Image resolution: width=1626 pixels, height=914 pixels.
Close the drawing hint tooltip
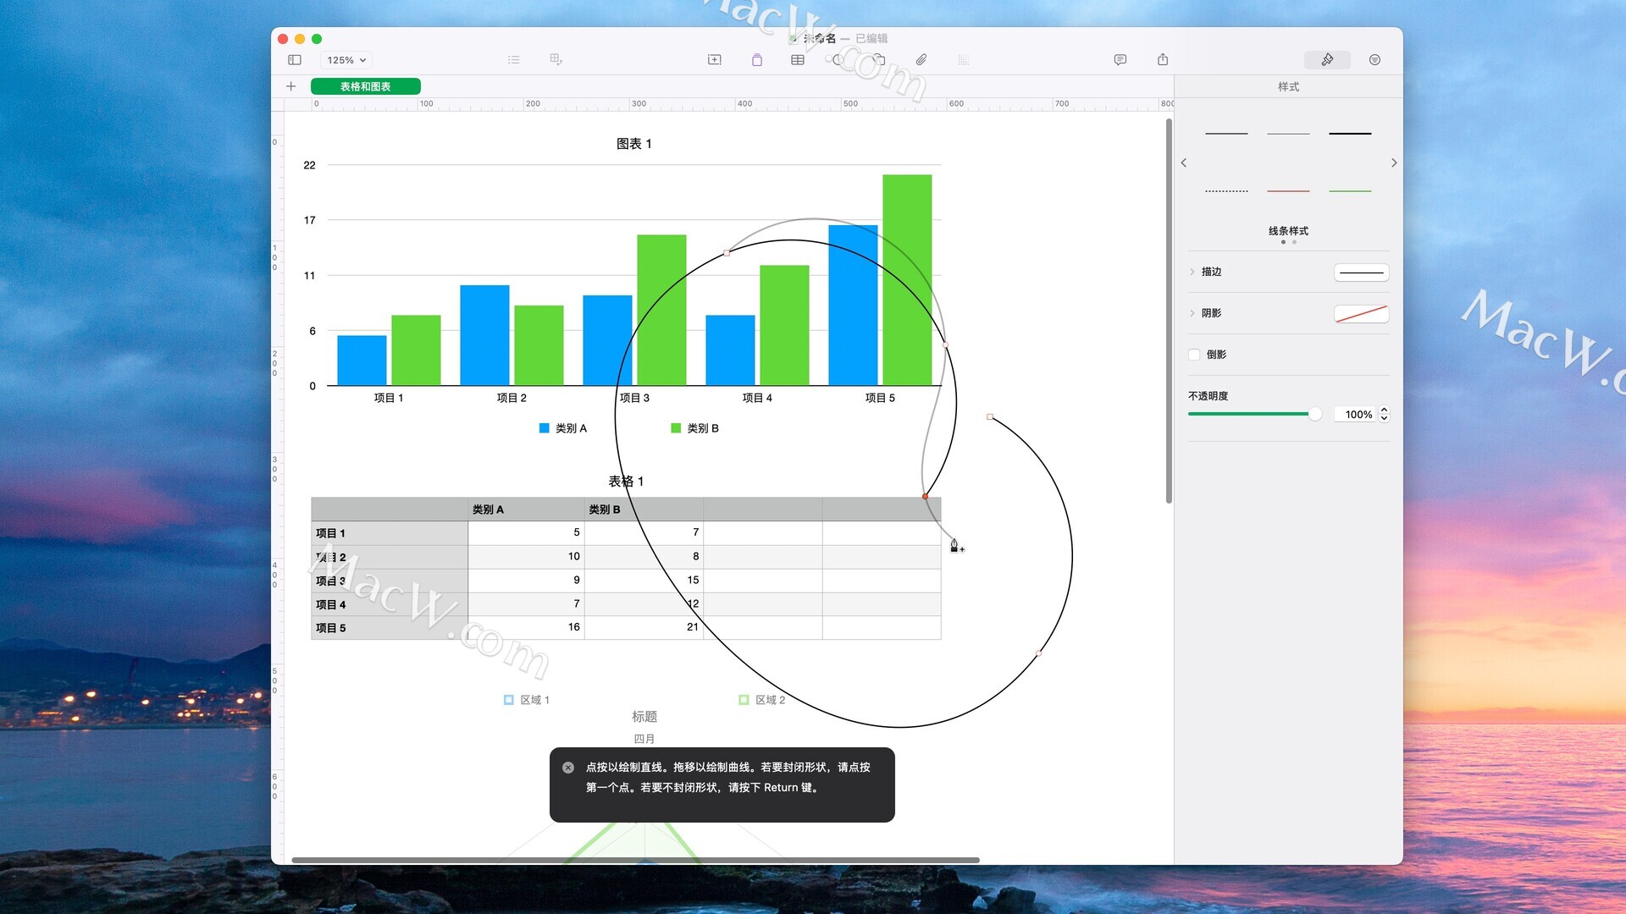(568, 768)
